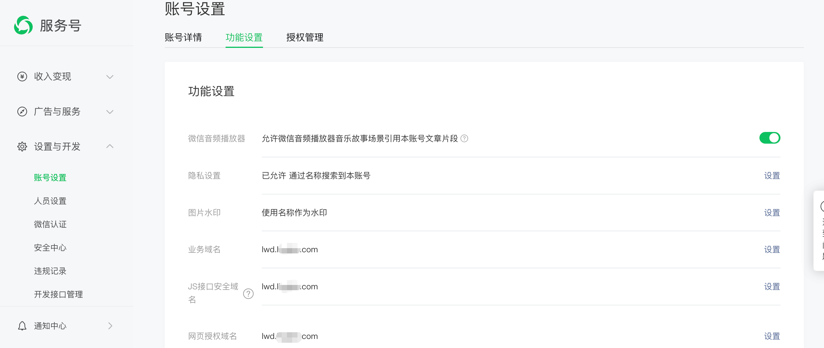Open 通知中心 with the right arrow
Image resolution: width=824 pixels, height=348 pixels.
coord(110,326)
